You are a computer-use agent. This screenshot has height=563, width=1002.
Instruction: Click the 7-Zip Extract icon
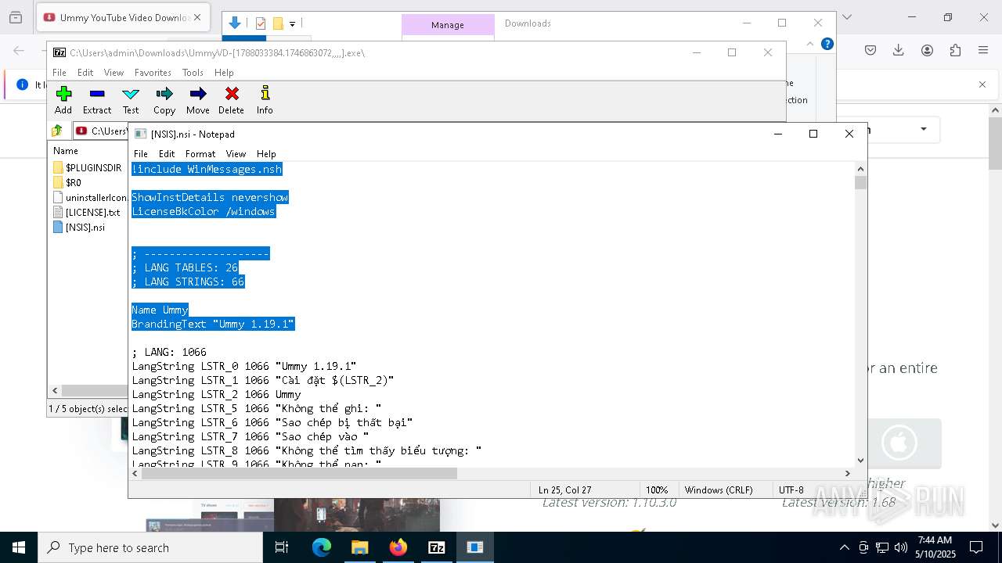point(97,100)
